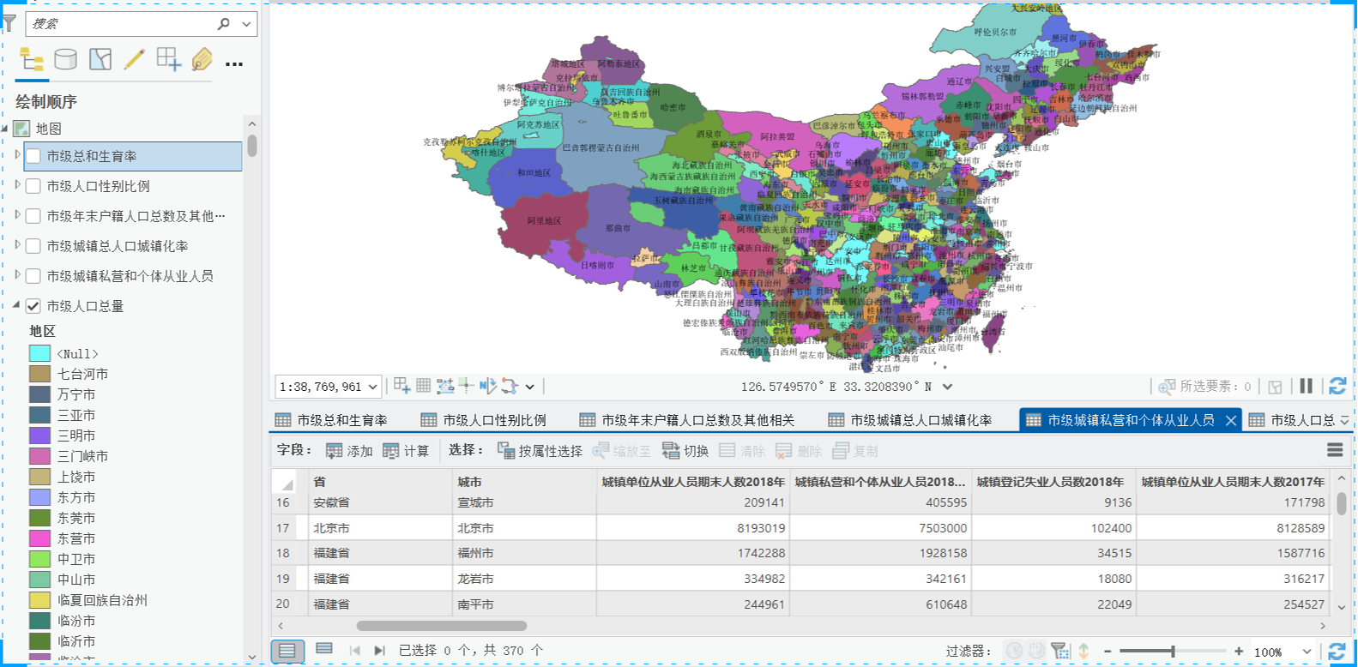Enable the 市级年末户籍人口总数及其他 layer checkbox
The image size is (1358, 667).
(x=33, y=216)
